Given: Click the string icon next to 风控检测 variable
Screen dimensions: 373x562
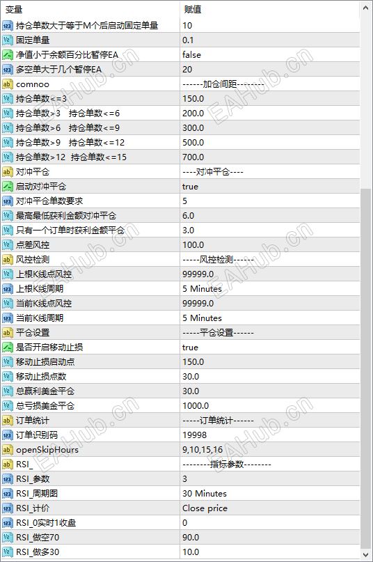Looking at the screenshot, I should [x=8, y=260].
